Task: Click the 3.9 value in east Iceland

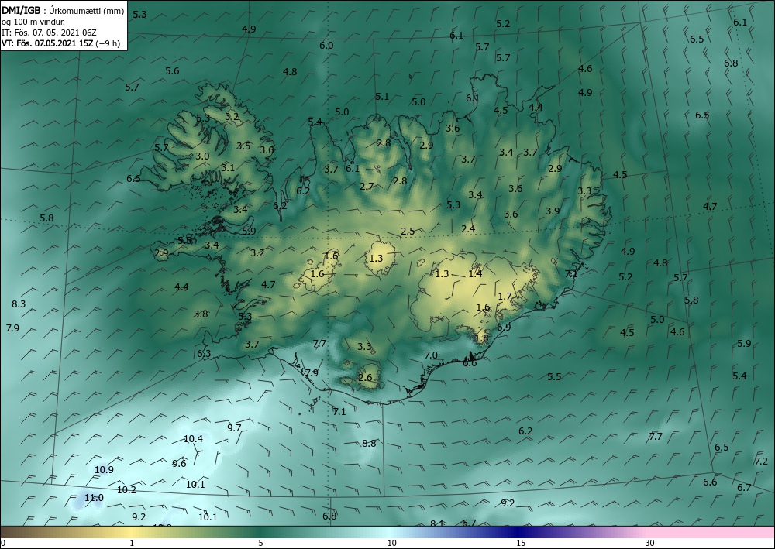Action: coord(553,211)
